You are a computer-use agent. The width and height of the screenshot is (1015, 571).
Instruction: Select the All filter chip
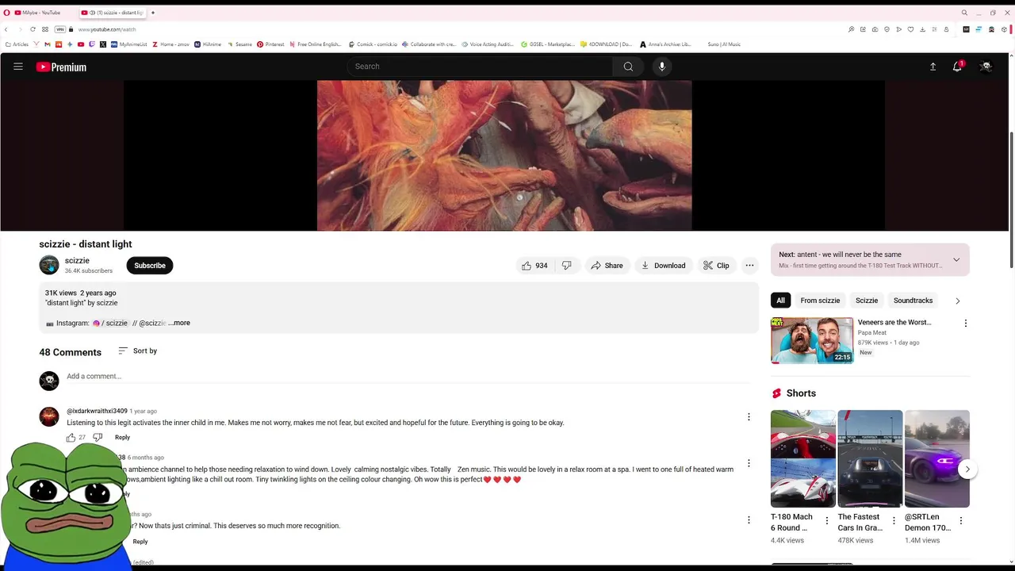(780, 301)
